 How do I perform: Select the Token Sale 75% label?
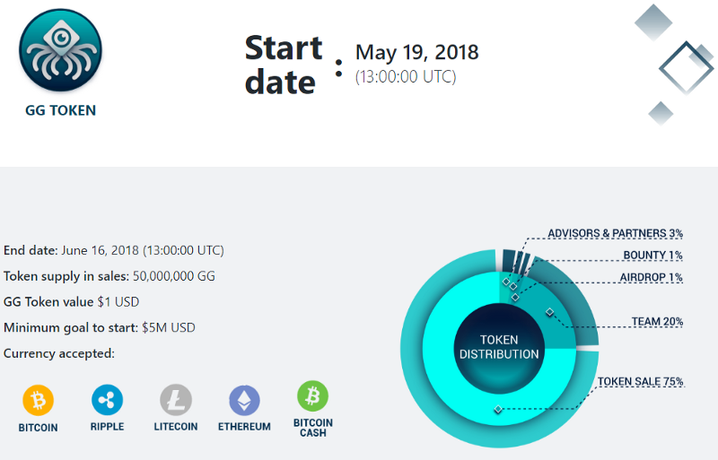tap(641, 382)
